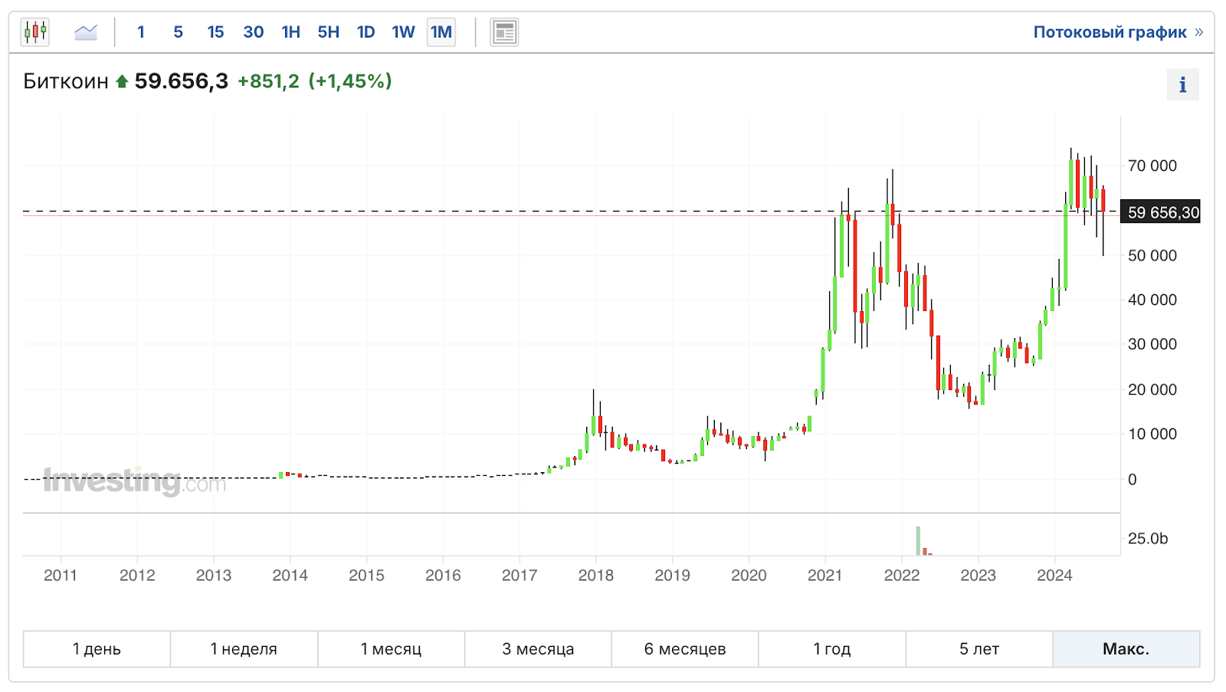1226x692 pixels.
Task: Switch to the 1D interval
Action: pyautogui.click(x=366, y=32)
